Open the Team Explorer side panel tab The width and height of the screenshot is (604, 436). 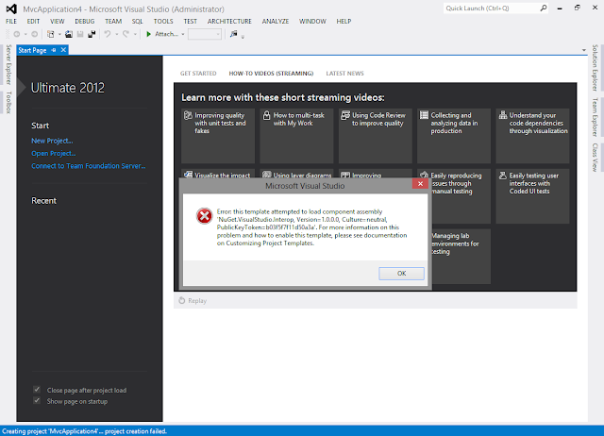pos(595,117)
